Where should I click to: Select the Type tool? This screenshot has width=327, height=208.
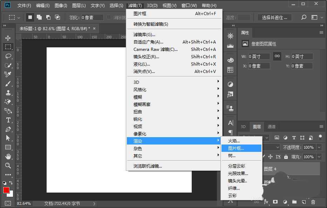(x=9, y=120)
